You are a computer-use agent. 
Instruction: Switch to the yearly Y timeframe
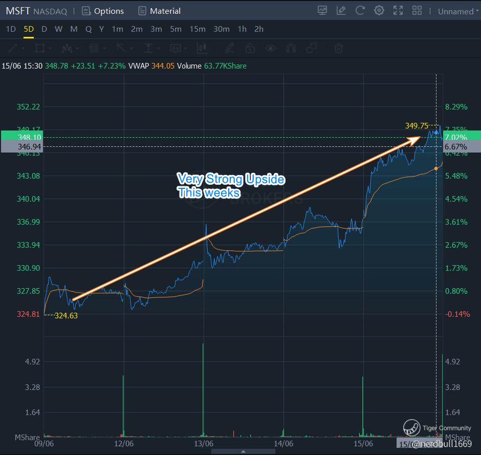[x=101, y=29]
